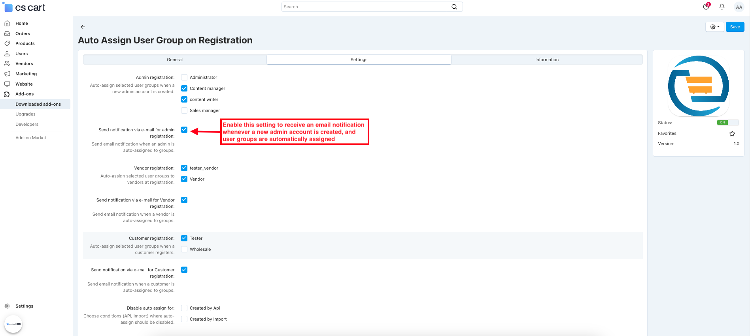Expand the Settings sidebar section
This screenshot has width=750, height=336.
tap(24, 306)
